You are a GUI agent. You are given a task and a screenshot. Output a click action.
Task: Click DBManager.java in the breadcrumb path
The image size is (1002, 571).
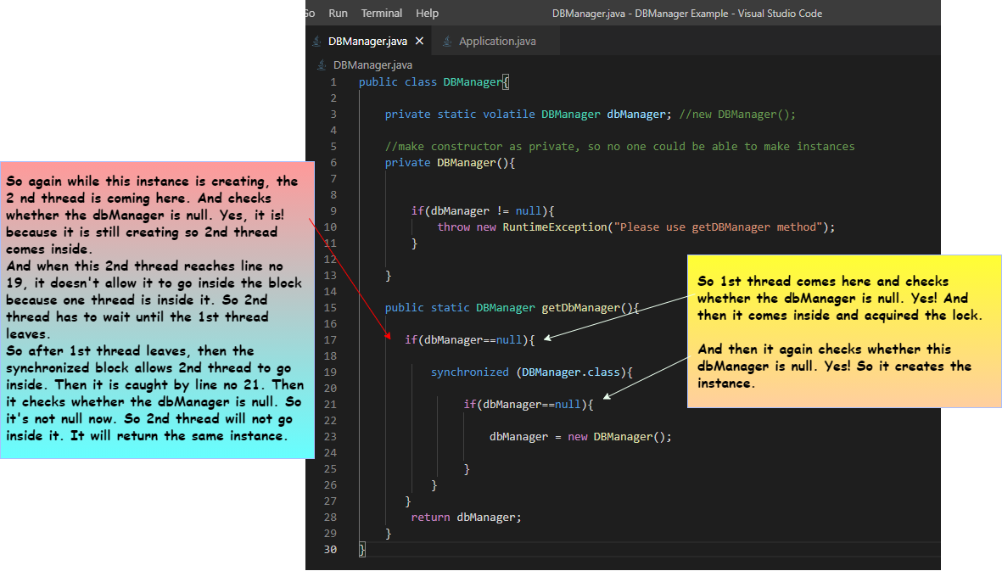(x=373, y=64)
